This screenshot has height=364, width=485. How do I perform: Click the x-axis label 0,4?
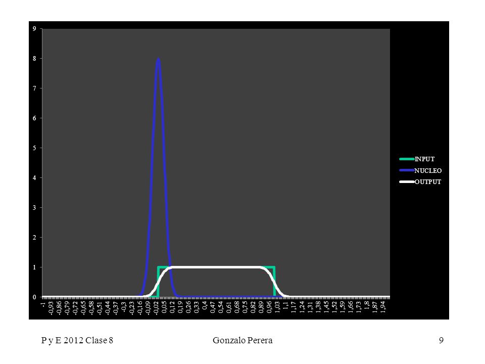tap(204, 306)
